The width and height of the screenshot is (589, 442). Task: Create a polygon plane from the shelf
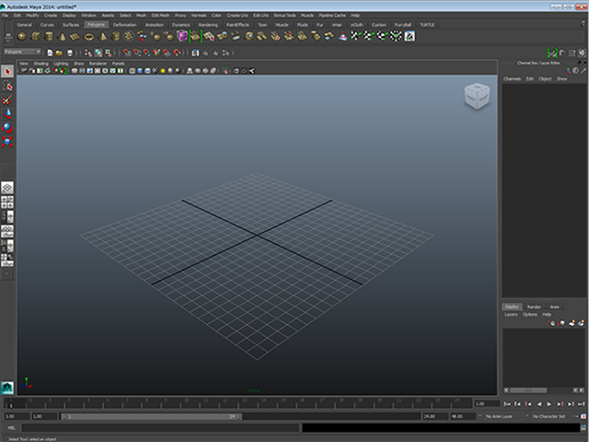coord(75,37)
